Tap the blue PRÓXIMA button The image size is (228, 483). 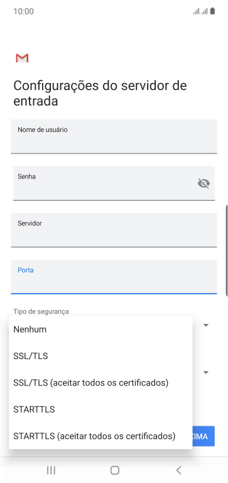point(204,436)
